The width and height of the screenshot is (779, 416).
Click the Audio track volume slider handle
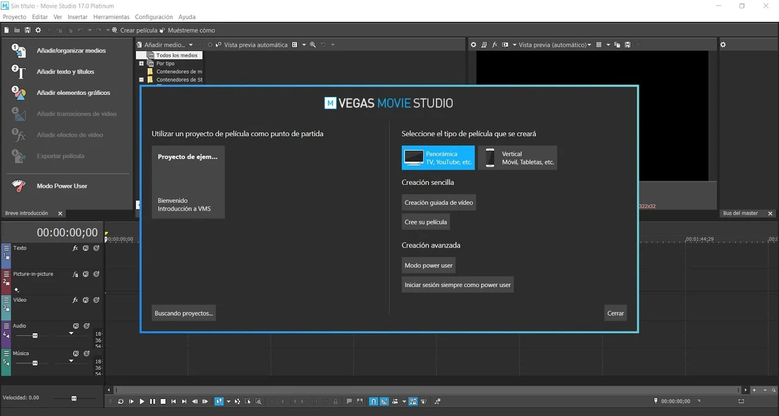35,336
